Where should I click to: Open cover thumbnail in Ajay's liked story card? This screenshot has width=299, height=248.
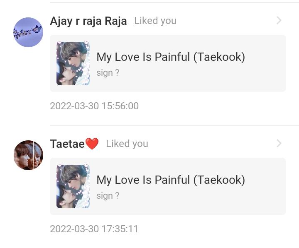coord(73,63)
